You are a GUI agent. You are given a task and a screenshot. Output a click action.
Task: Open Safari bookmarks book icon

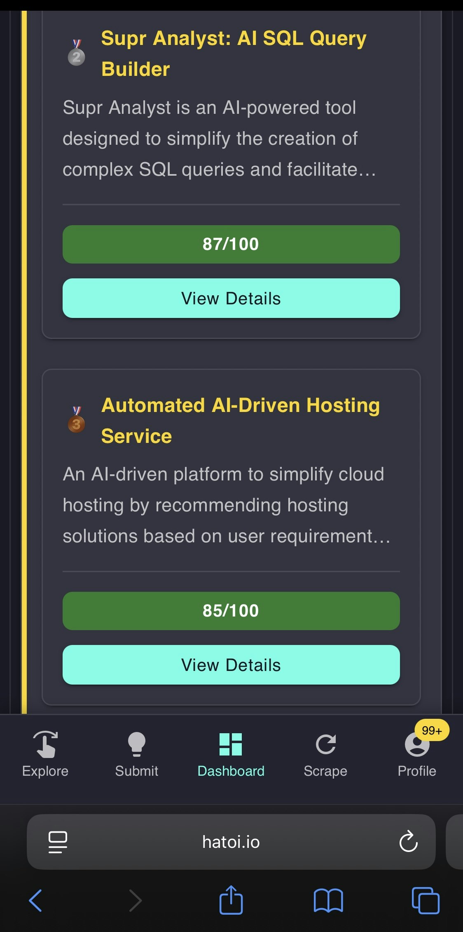point(328,900)
